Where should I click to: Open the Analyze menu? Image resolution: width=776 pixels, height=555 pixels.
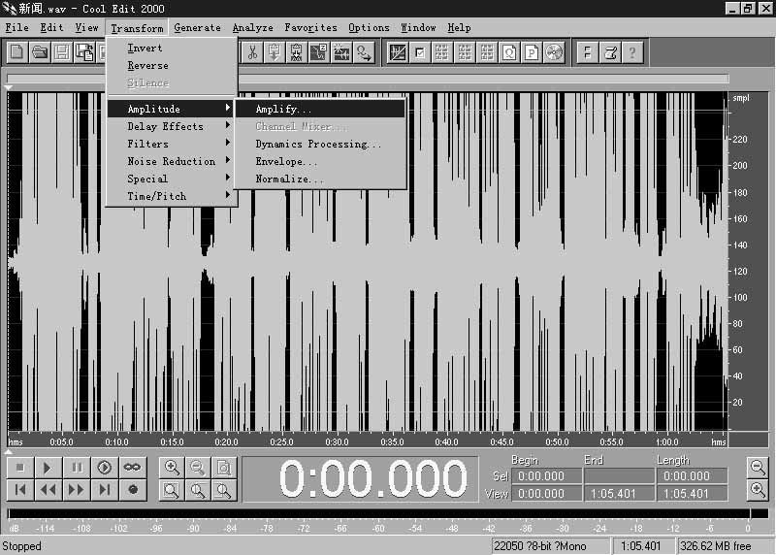(252, 28)
